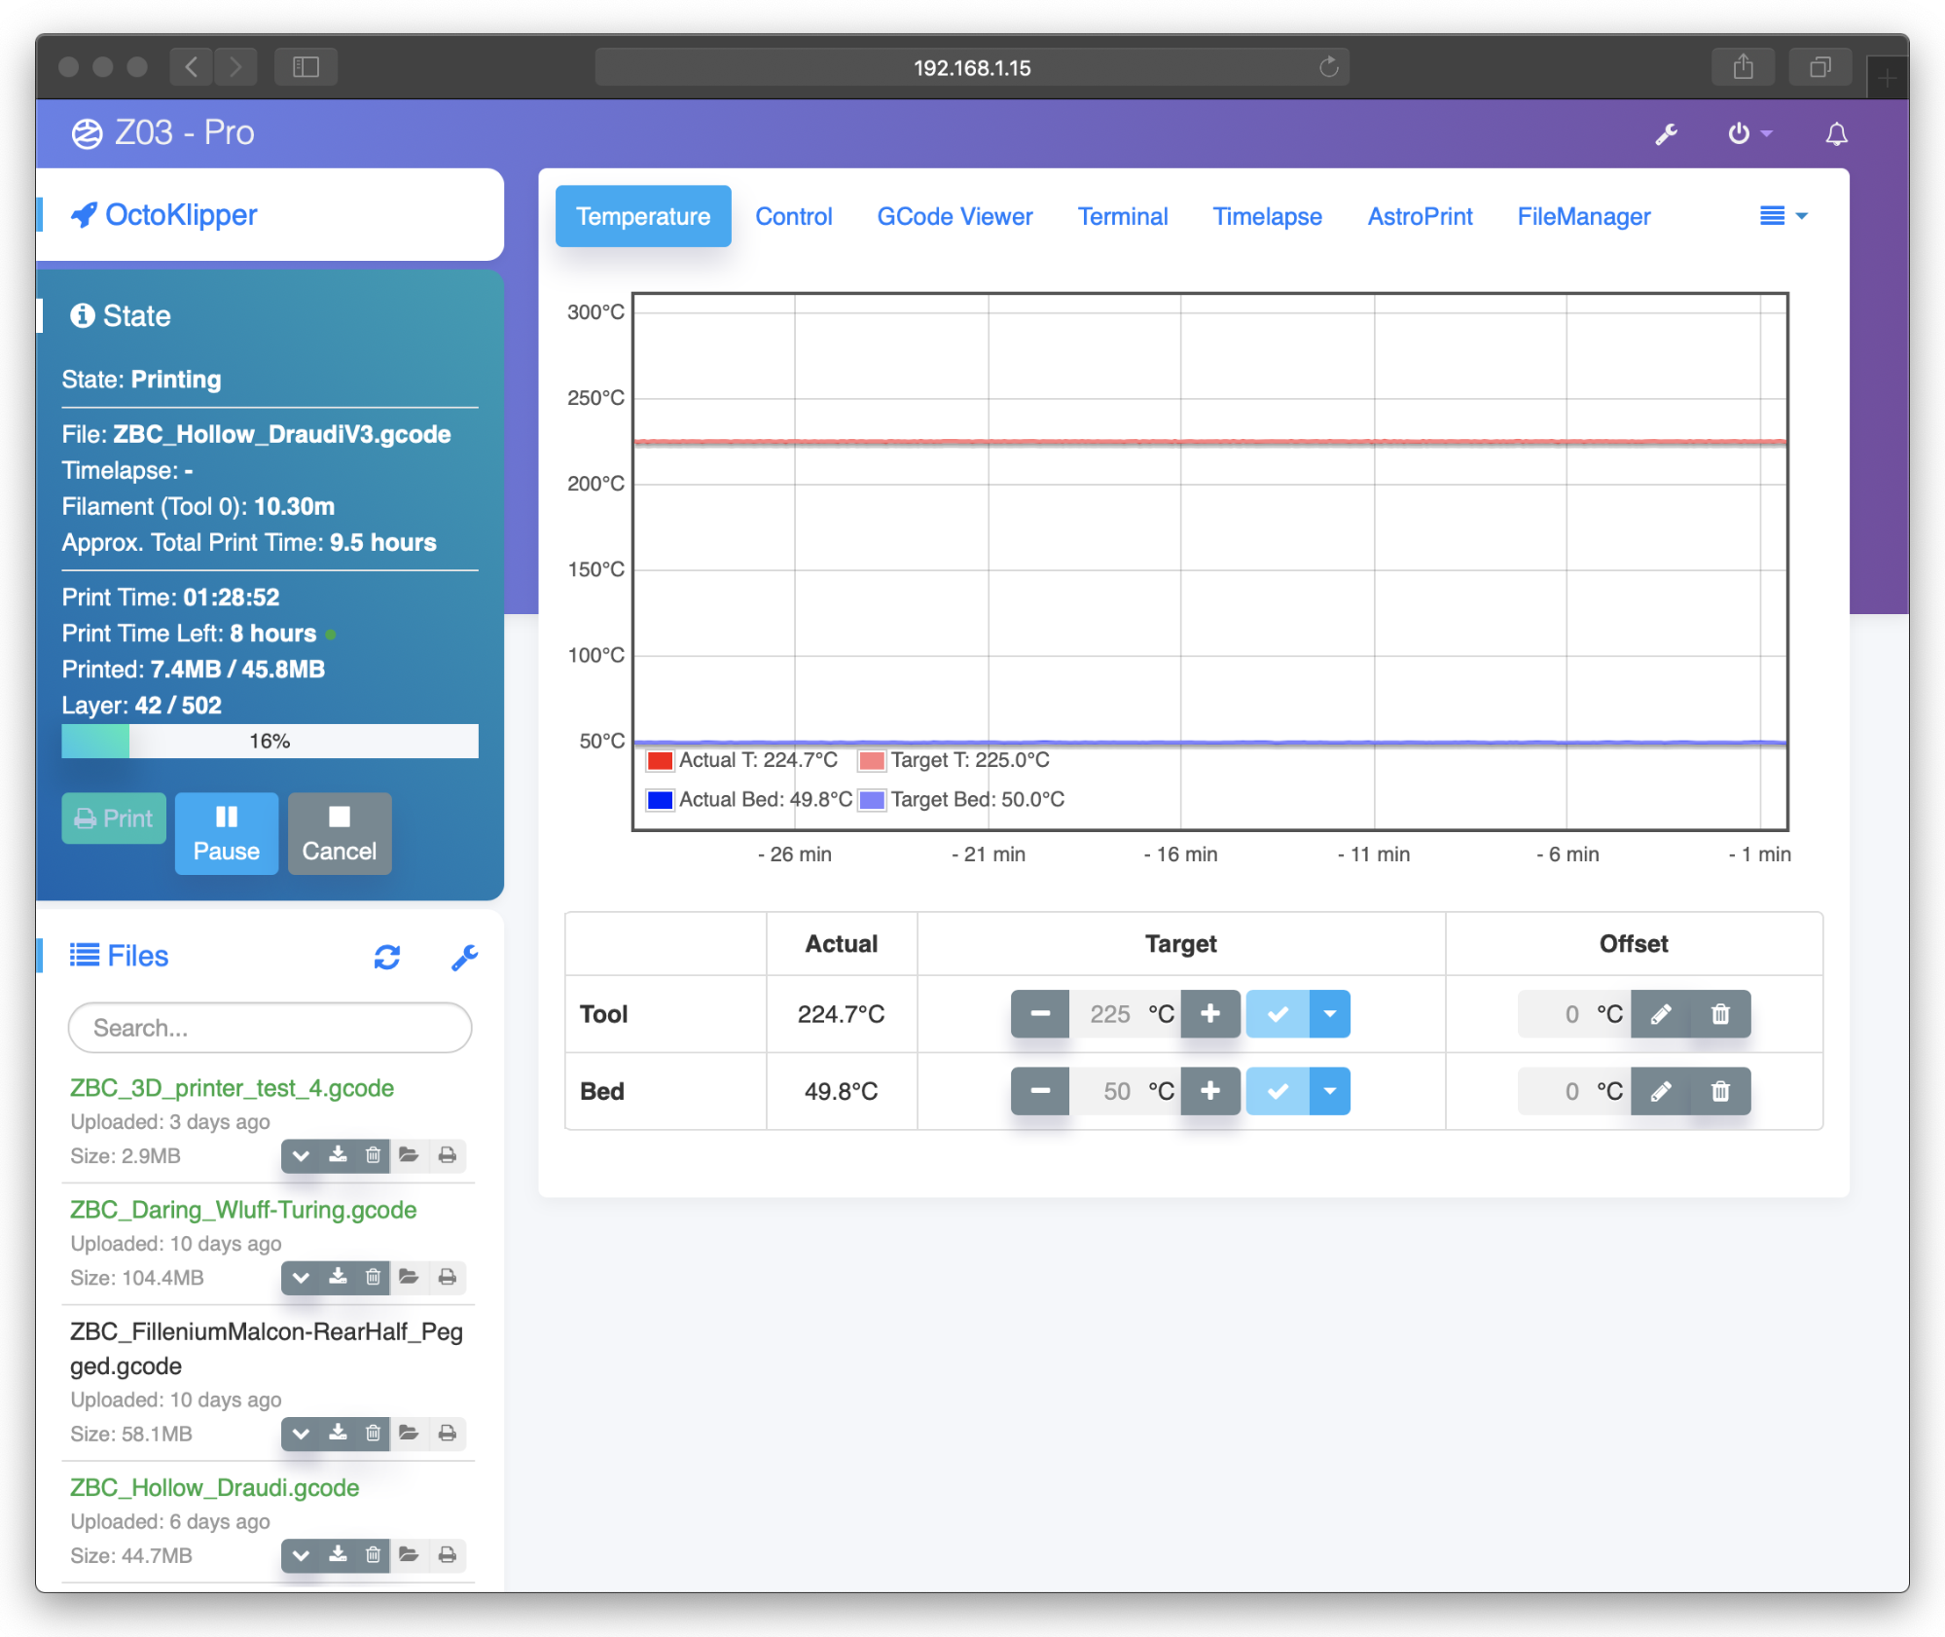Toggle Actual Bed legend blue swatch
1945x1637 pixels.
pos(660,800)
